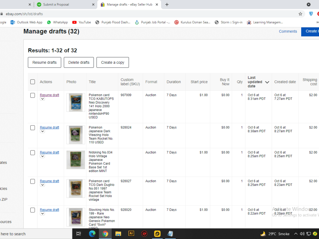319x239 pixels.
Task: Open the notepad app on taskbar
Action: 170,234
